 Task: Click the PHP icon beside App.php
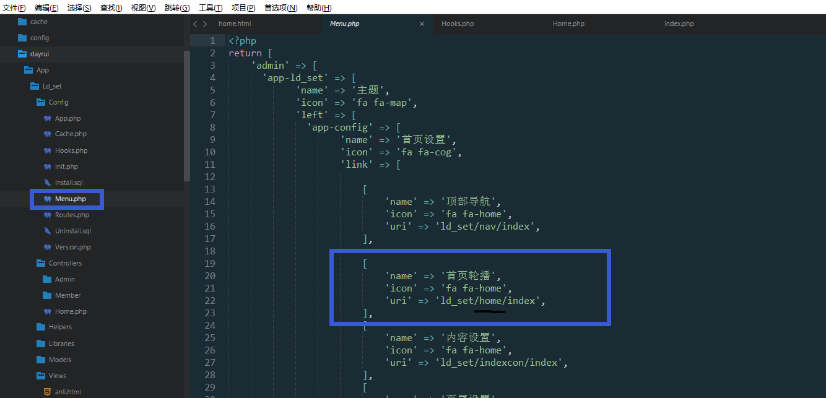point(47,118)
